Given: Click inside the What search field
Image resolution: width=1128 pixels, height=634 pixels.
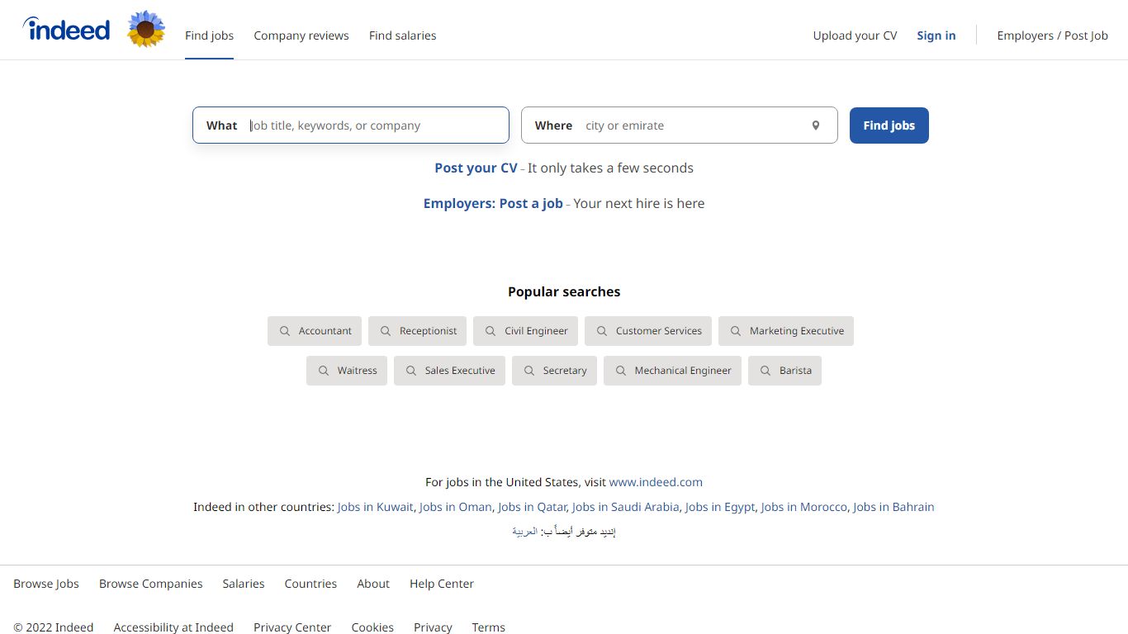Looking at the screenshot, I should pos(372,125).
